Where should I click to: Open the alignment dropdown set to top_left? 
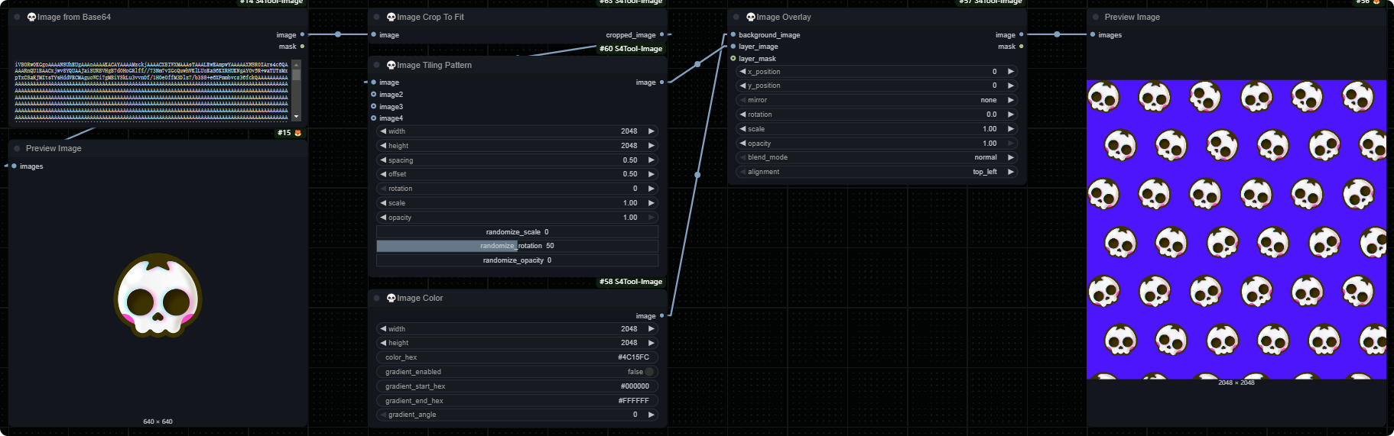[877, 172]
